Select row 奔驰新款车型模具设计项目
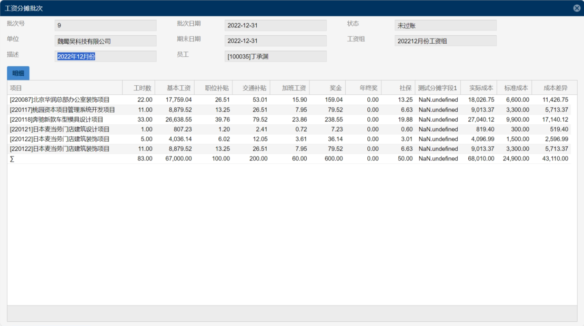Viewport: 584px width, 326px height. (x=57, y=120)
